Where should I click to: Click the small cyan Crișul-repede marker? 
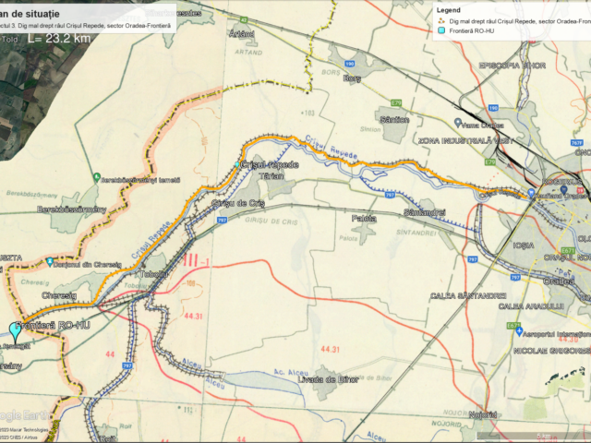[x=237, y=164]
